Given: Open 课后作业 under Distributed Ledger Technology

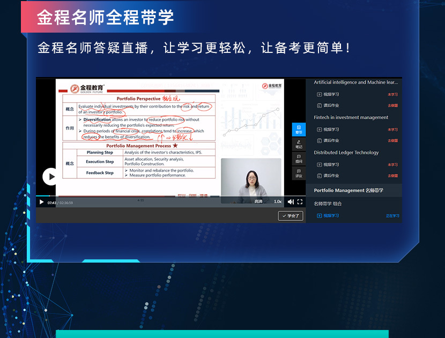Looking at the screenshot, I should click(331, 175).
